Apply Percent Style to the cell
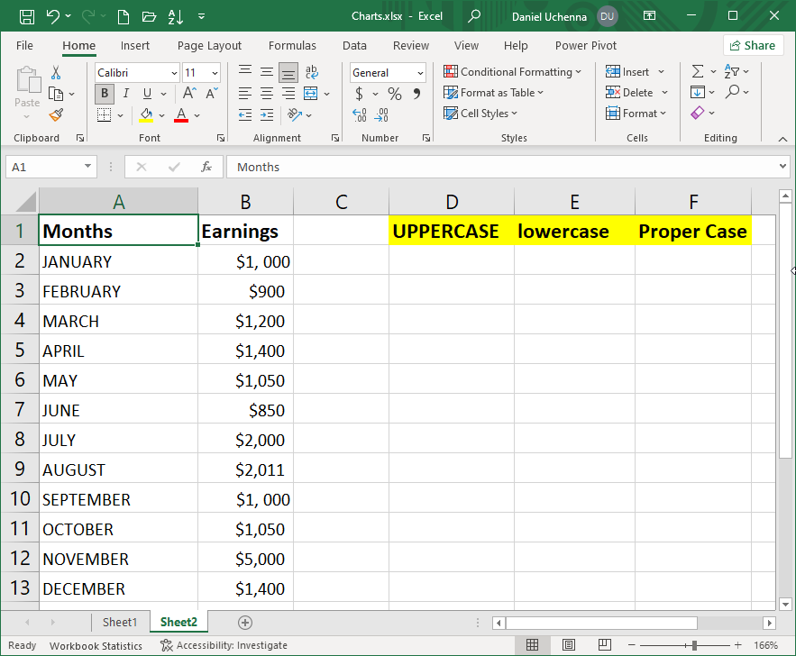Viewport: 796px width, 656px height. (395, 94)
